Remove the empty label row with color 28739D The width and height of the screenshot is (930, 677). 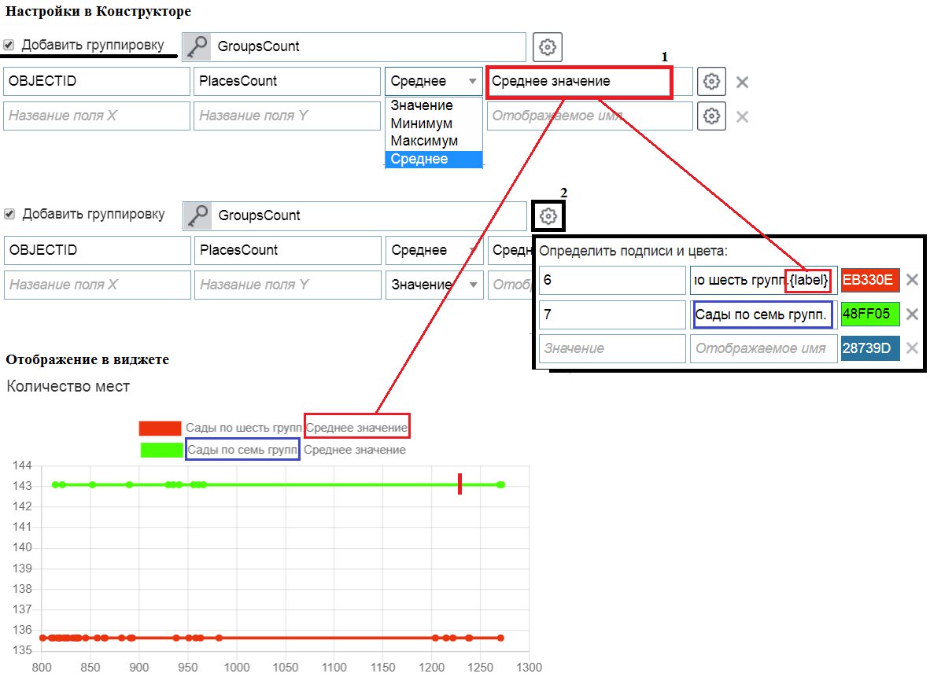coord(912,348)
